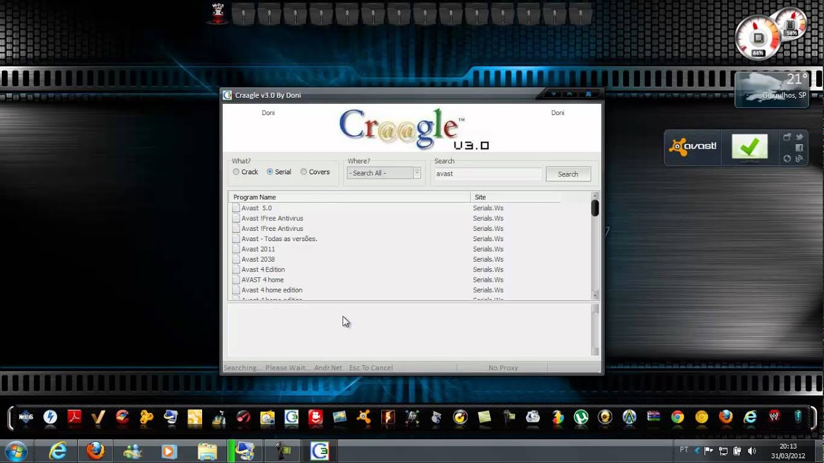This screenshot has width=824, height=463.
Task: Open Windows Explorer folder on the taskbar
Action: [x=207, y=451]
